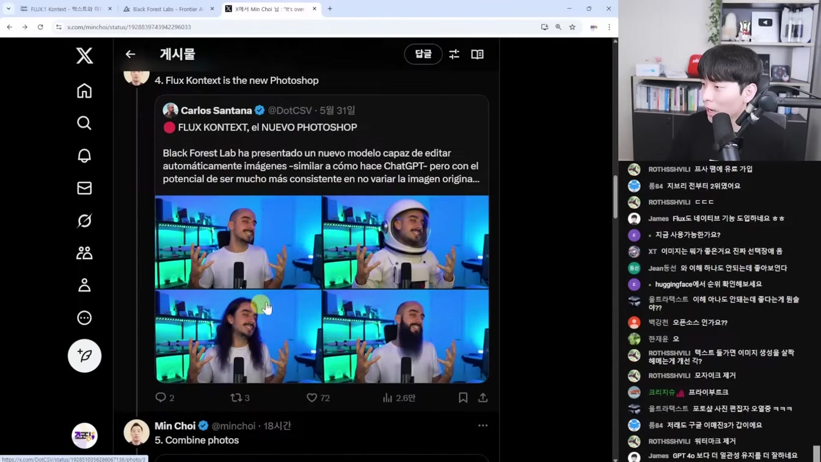Screen dimensions: 821x462
Task: Bookmark the Flux Kontext post
Action: pos(463,398)
